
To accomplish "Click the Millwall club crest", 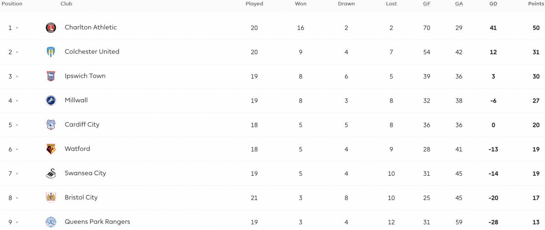I will pos(51,100).
